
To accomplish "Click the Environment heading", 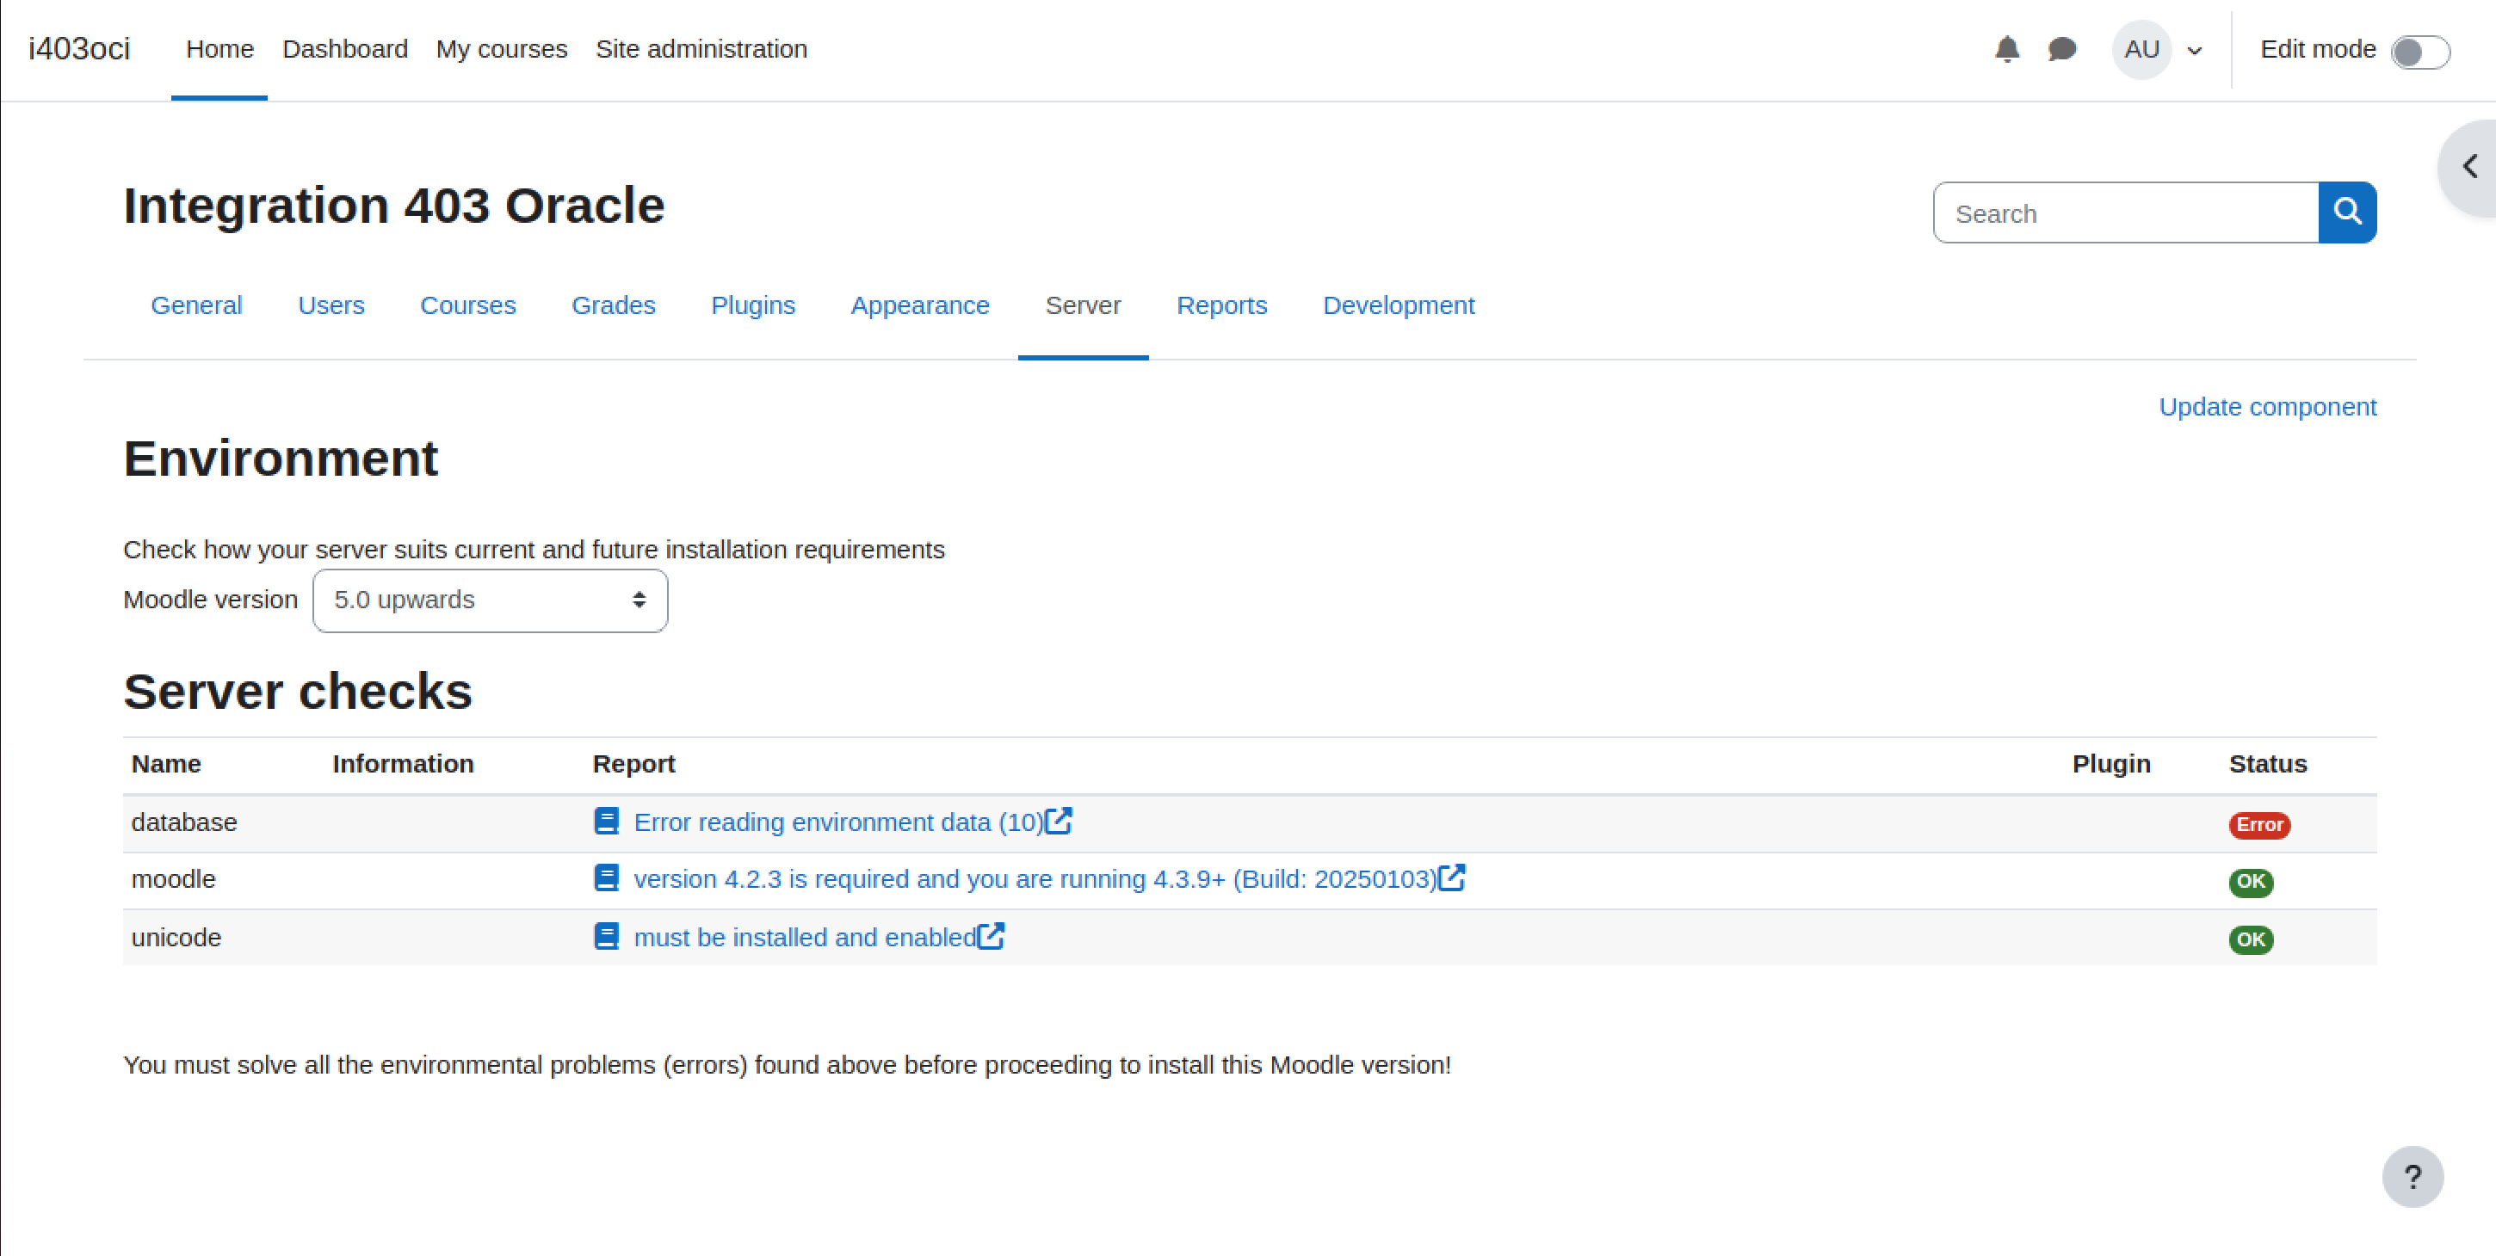I will [281, 458].
